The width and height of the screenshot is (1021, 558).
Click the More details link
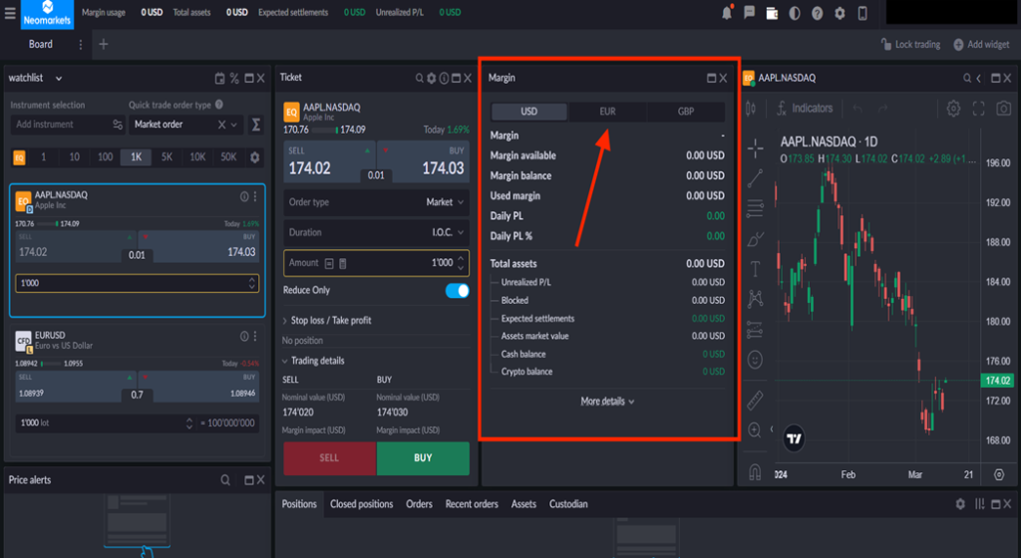(x=607, y=402)
